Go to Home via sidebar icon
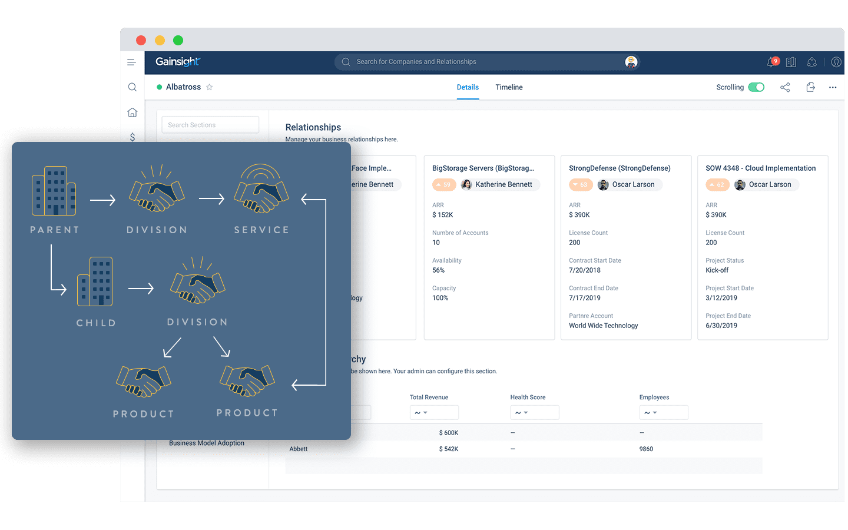 (132, 112)
